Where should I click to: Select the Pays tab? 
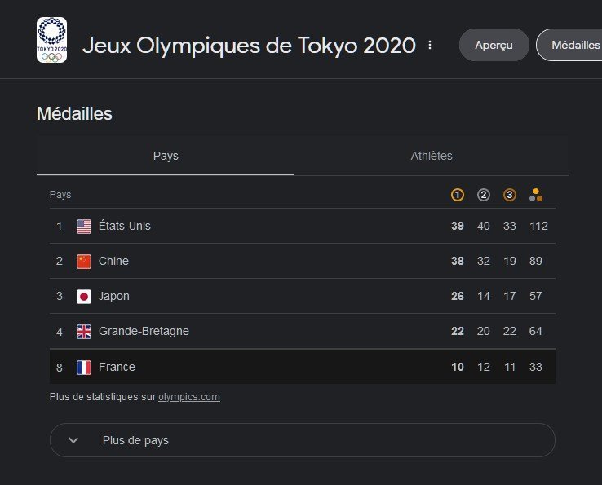pos(165,156)
